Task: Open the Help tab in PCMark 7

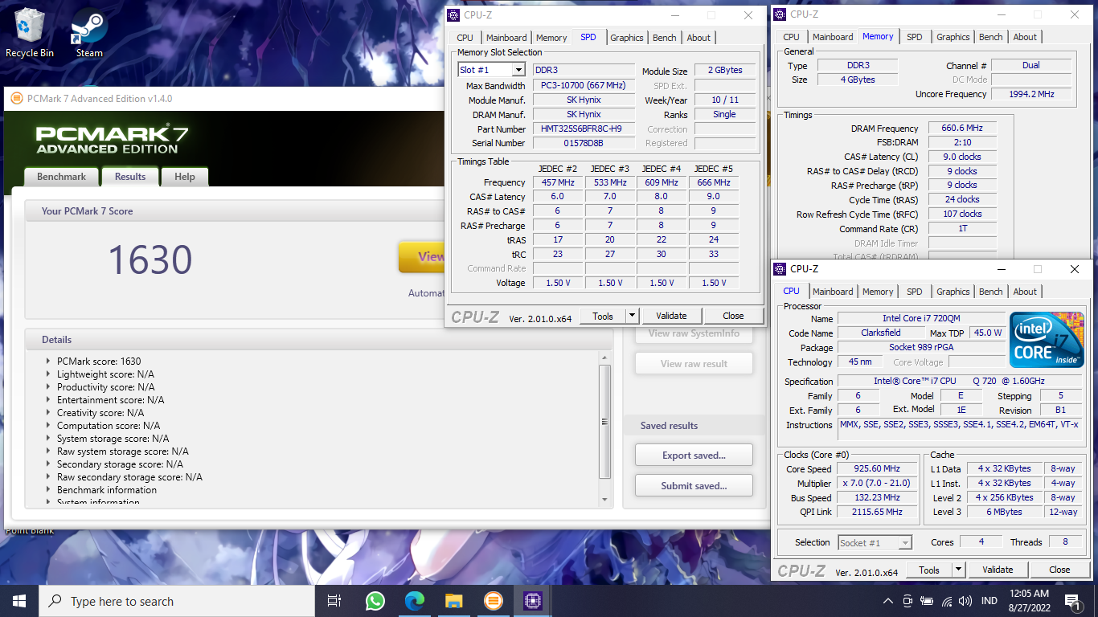Action: click(185, 177)
